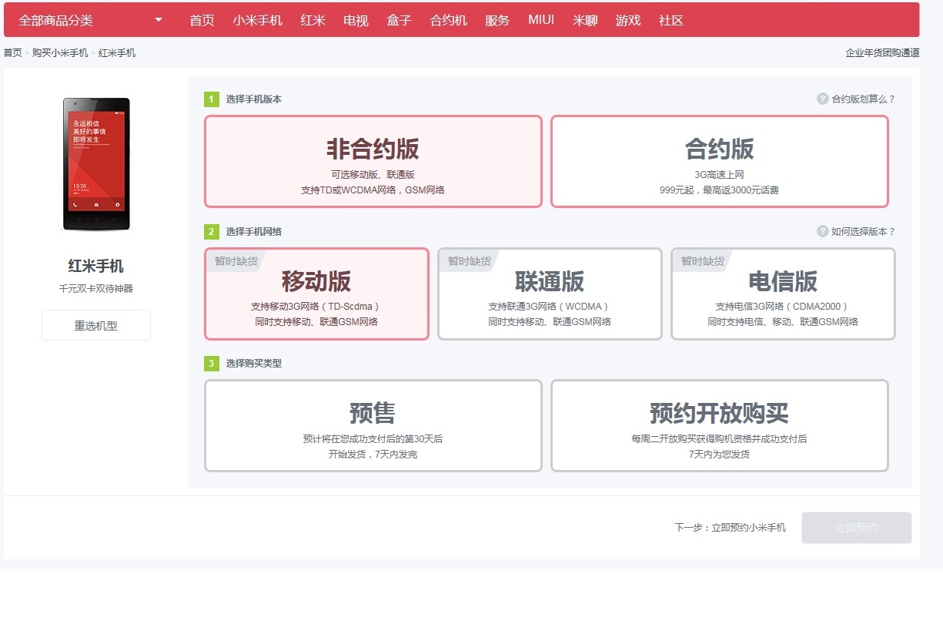Select the 非合约版 phone version option
Screen dimensions: 943x641
(373, 162)
